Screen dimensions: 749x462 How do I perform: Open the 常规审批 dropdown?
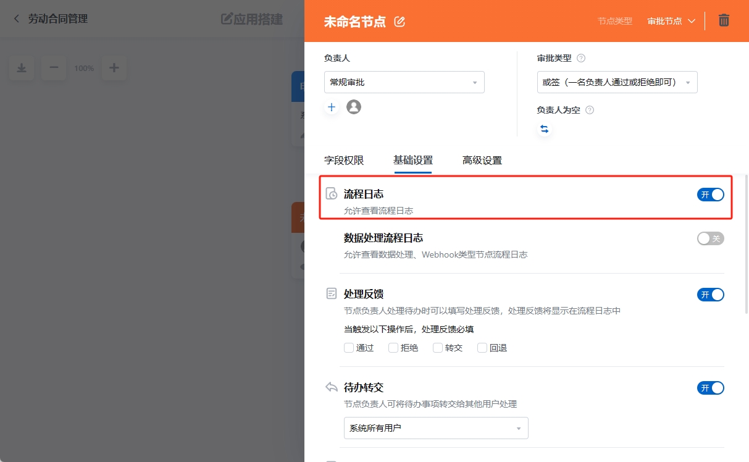pos(404,82)
